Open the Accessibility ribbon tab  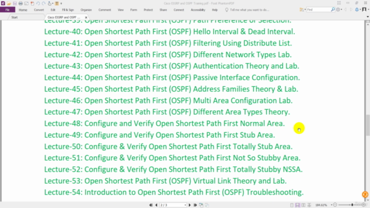click(x=198, y=10)
